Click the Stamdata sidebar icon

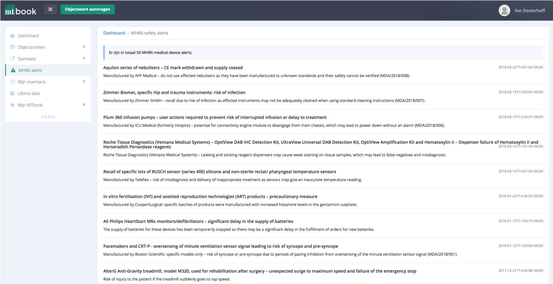(13, 59)
